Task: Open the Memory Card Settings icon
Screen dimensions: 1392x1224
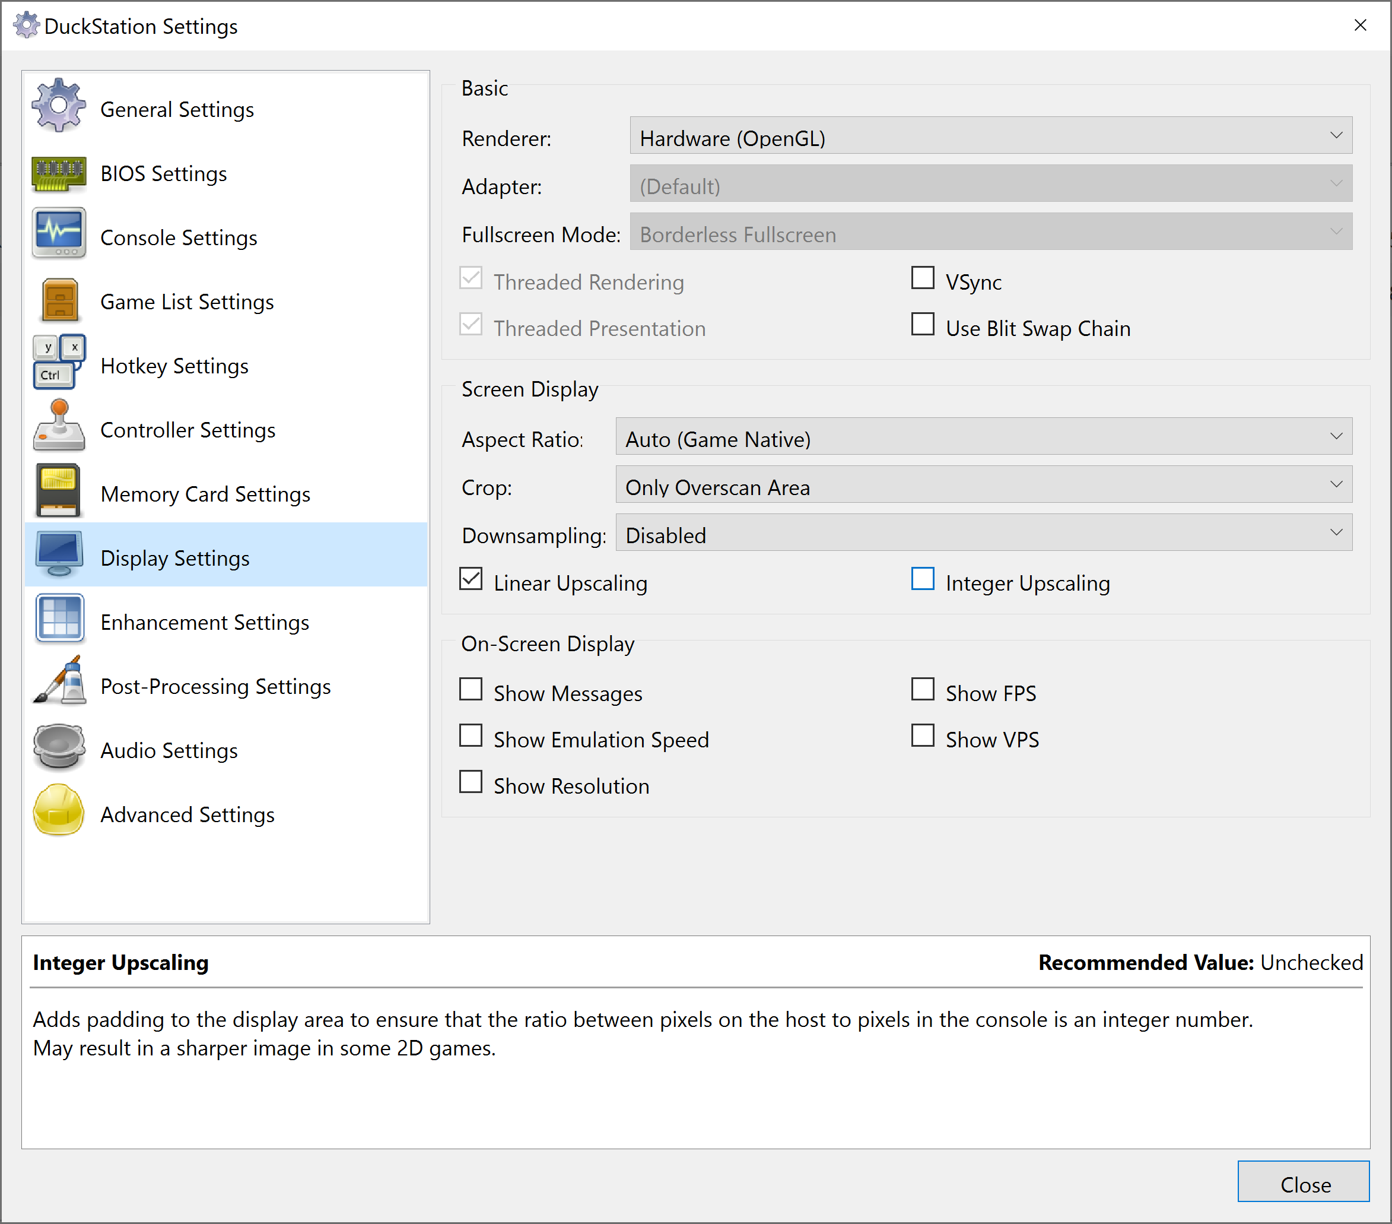Action: pyautogui.click(x=59, y=490)
